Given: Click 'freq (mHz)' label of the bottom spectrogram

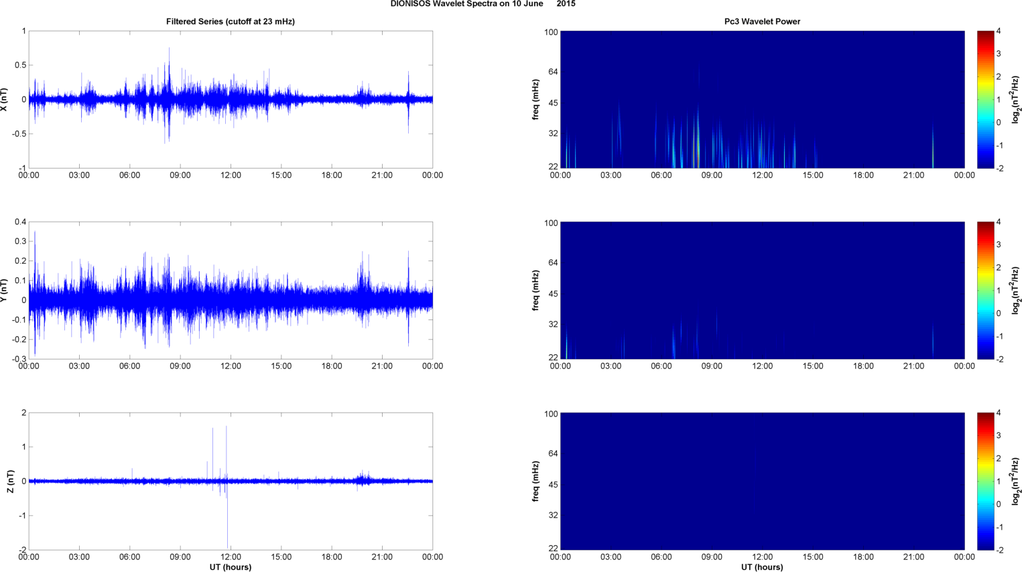Looking at the screenshot, I should tap(536, 481).
